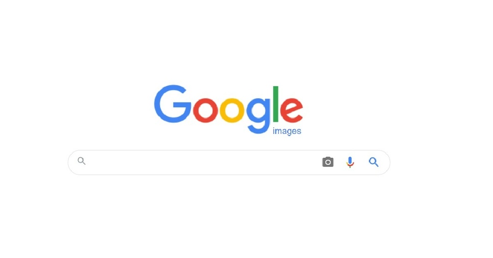
Task: Open Google homepage via the full logo
Action: 228,109
